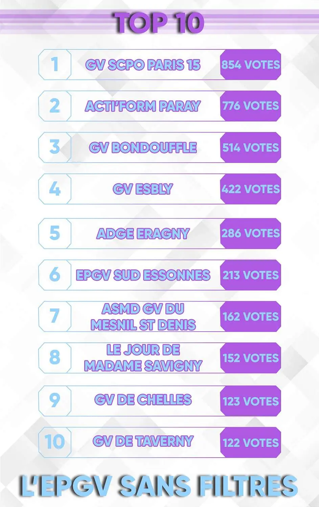Select the rank 5 number badge
Viewport: 319px width, 507px height.
tap(54, 233)
